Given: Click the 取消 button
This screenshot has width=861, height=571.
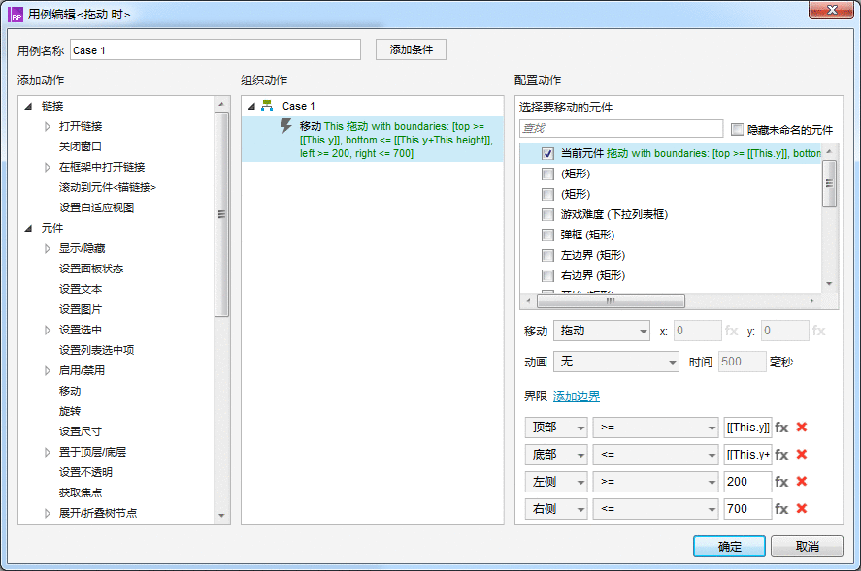Looking at the screenshot, I should [807, 547].
